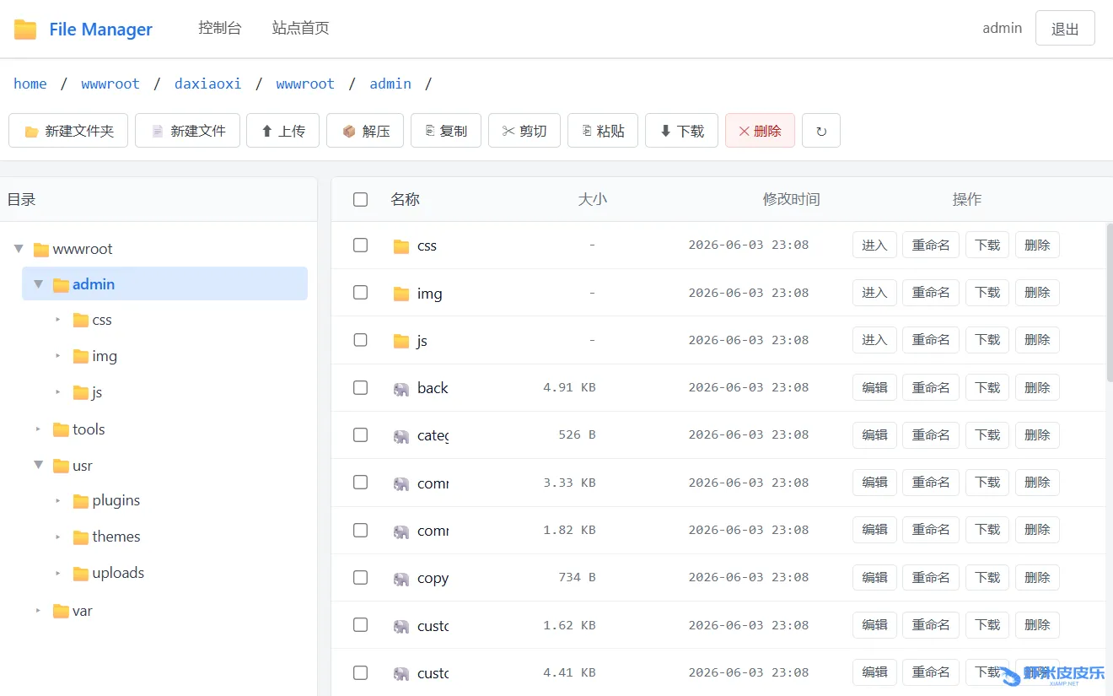This screenshot has height=696, width=1113.
Task: Click the file list vertical scrollbar
Action: pyautogui.click(x=1109, y=302)
